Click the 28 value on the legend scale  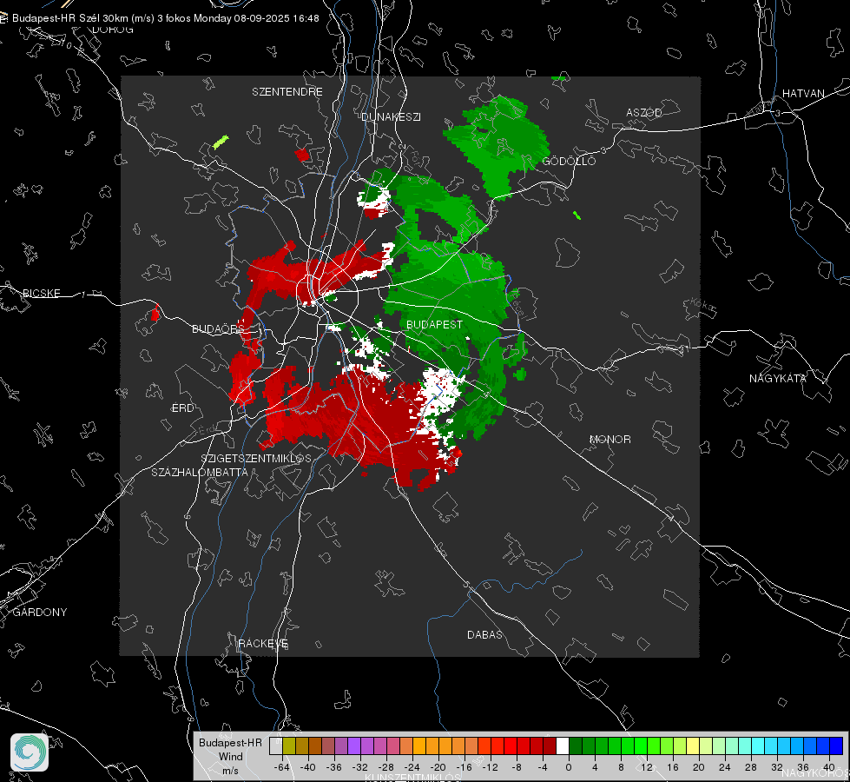751,767
